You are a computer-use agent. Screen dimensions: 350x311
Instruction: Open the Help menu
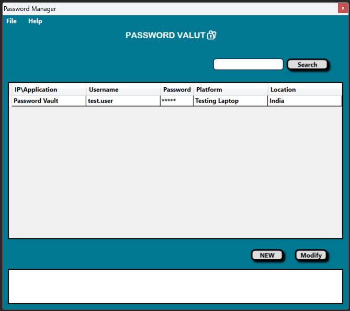35,21
